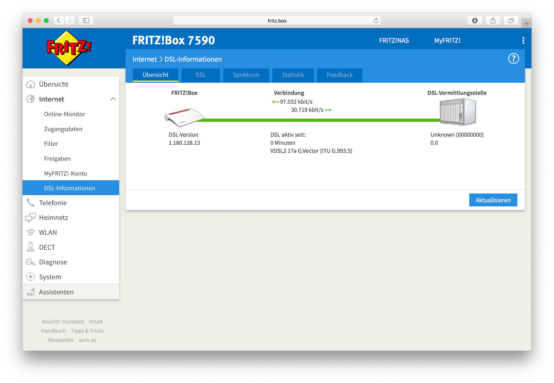Click the 0 Minuten uptime text
This screenshot has width=554, height=383.
(283, 143)
